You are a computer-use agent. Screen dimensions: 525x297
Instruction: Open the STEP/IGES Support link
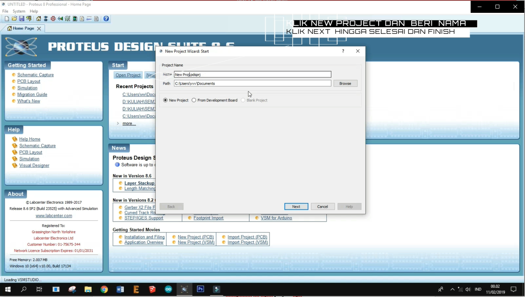click(x=144, y=218)
